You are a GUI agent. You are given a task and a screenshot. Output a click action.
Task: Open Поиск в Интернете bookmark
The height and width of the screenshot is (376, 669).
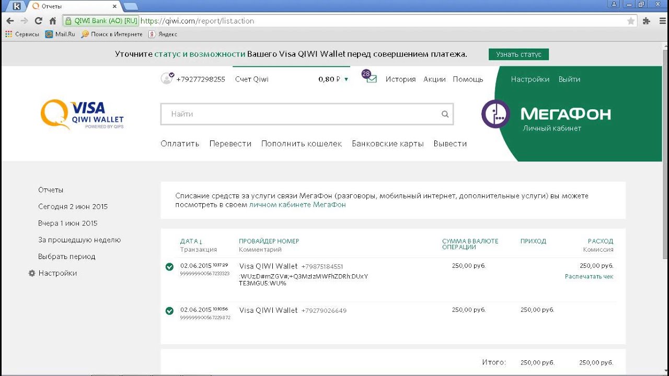[112, 34]
